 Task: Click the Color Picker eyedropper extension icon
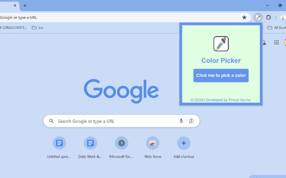click(258, 17)
